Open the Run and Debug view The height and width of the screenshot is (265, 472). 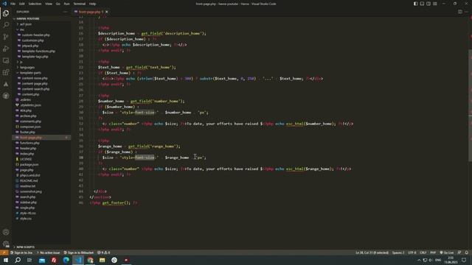pyautogui.click(x=6, y=49)
